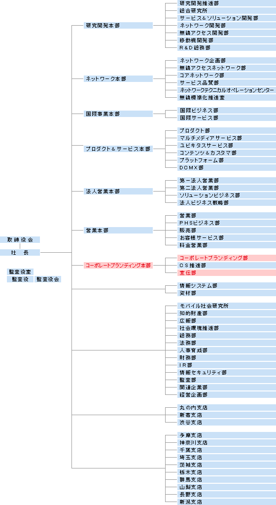This screenshot has height=505, width=276.
Task: Click the 監査役会 box
Action: (48, 279)
